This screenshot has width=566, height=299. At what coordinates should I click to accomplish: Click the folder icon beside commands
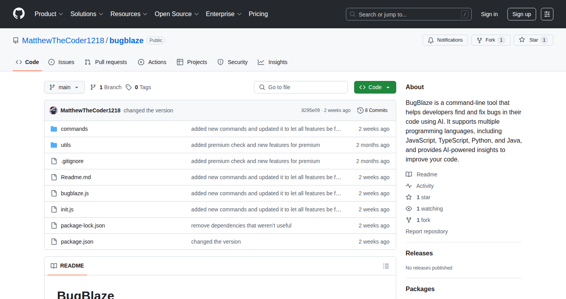click(54, 129)
